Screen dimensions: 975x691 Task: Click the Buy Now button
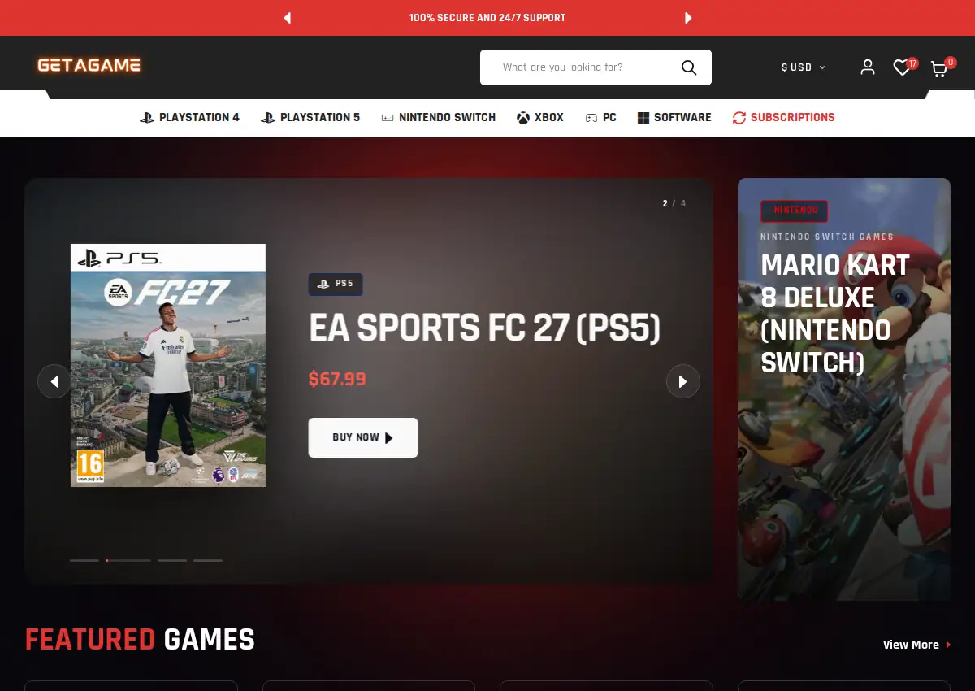(363, 437)
